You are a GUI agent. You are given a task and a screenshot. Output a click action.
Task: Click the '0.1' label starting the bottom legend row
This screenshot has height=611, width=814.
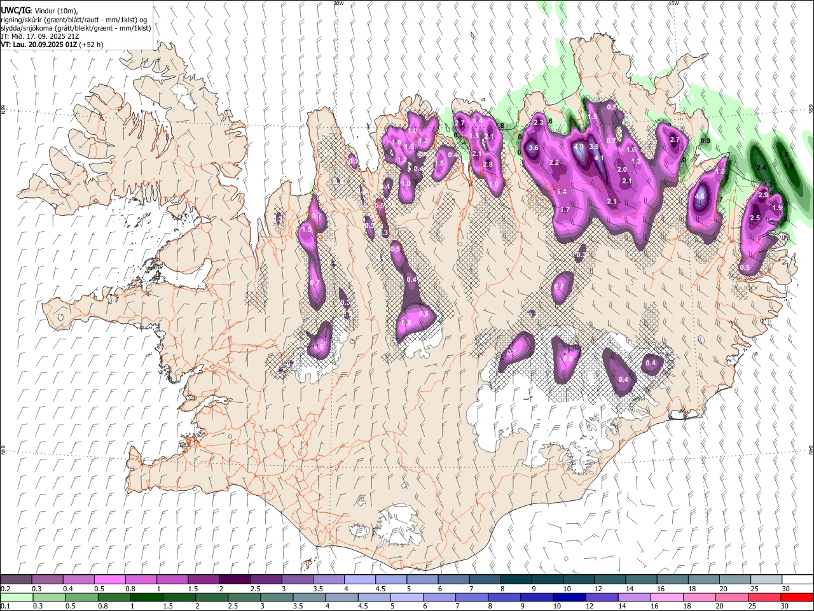(x=5, y=606)
